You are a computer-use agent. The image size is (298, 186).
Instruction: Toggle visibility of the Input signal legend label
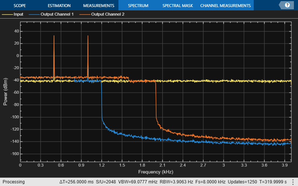click(18, 14)
